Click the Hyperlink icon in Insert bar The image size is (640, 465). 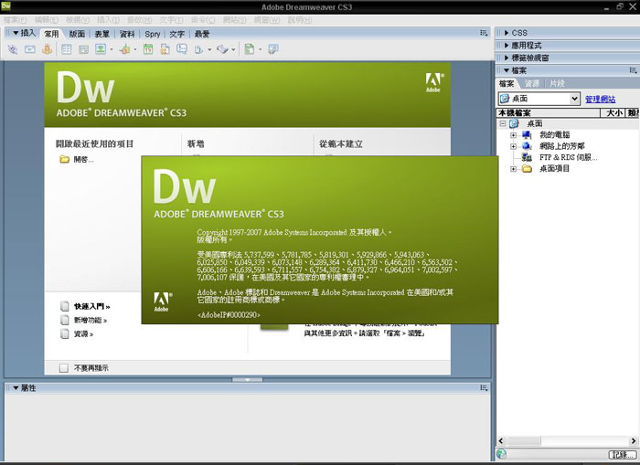point(13,49)
